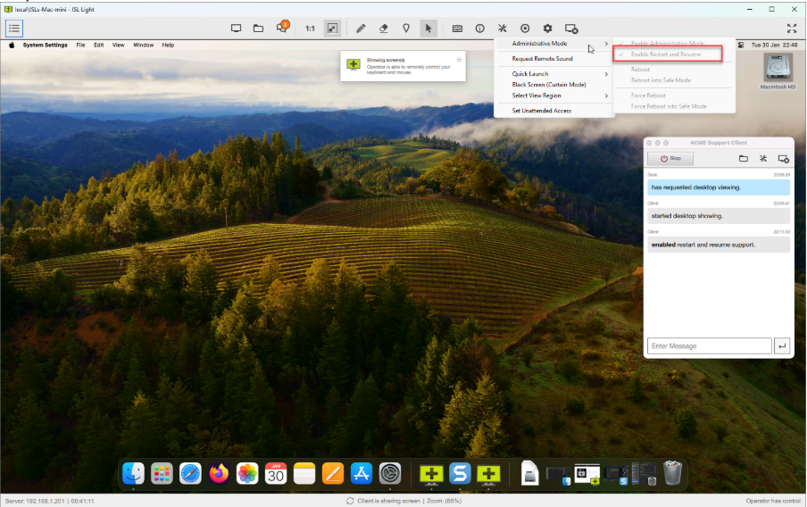Viewport: 807px width, 507px height.
Task: Select the pencil annotation tool in toolbar
Action: point(361,29)
